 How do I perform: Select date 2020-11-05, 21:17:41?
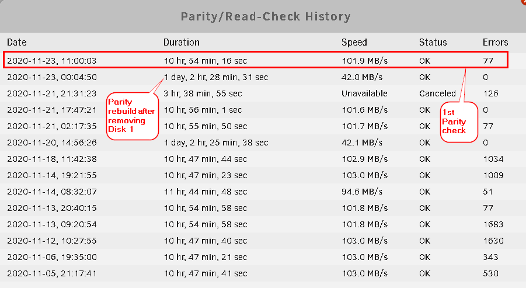tap(51, 274)
